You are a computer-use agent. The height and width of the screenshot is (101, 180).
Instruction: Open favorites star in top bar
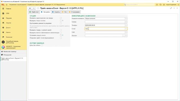[x=164, y=4]
